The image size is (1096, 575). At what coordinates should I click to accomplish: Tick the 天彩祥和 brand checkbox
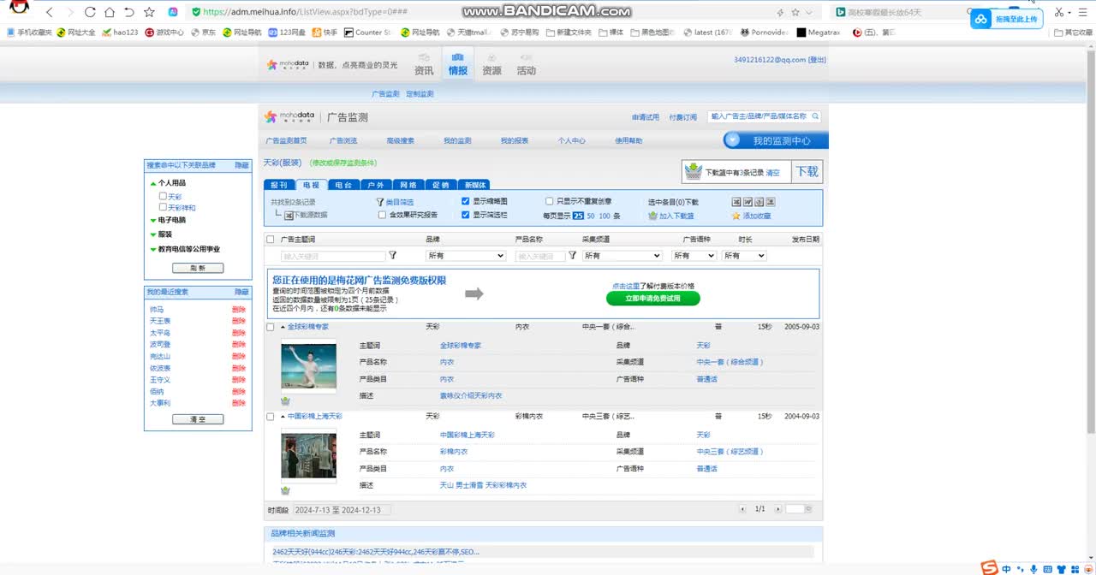click(x=163, y=207)
